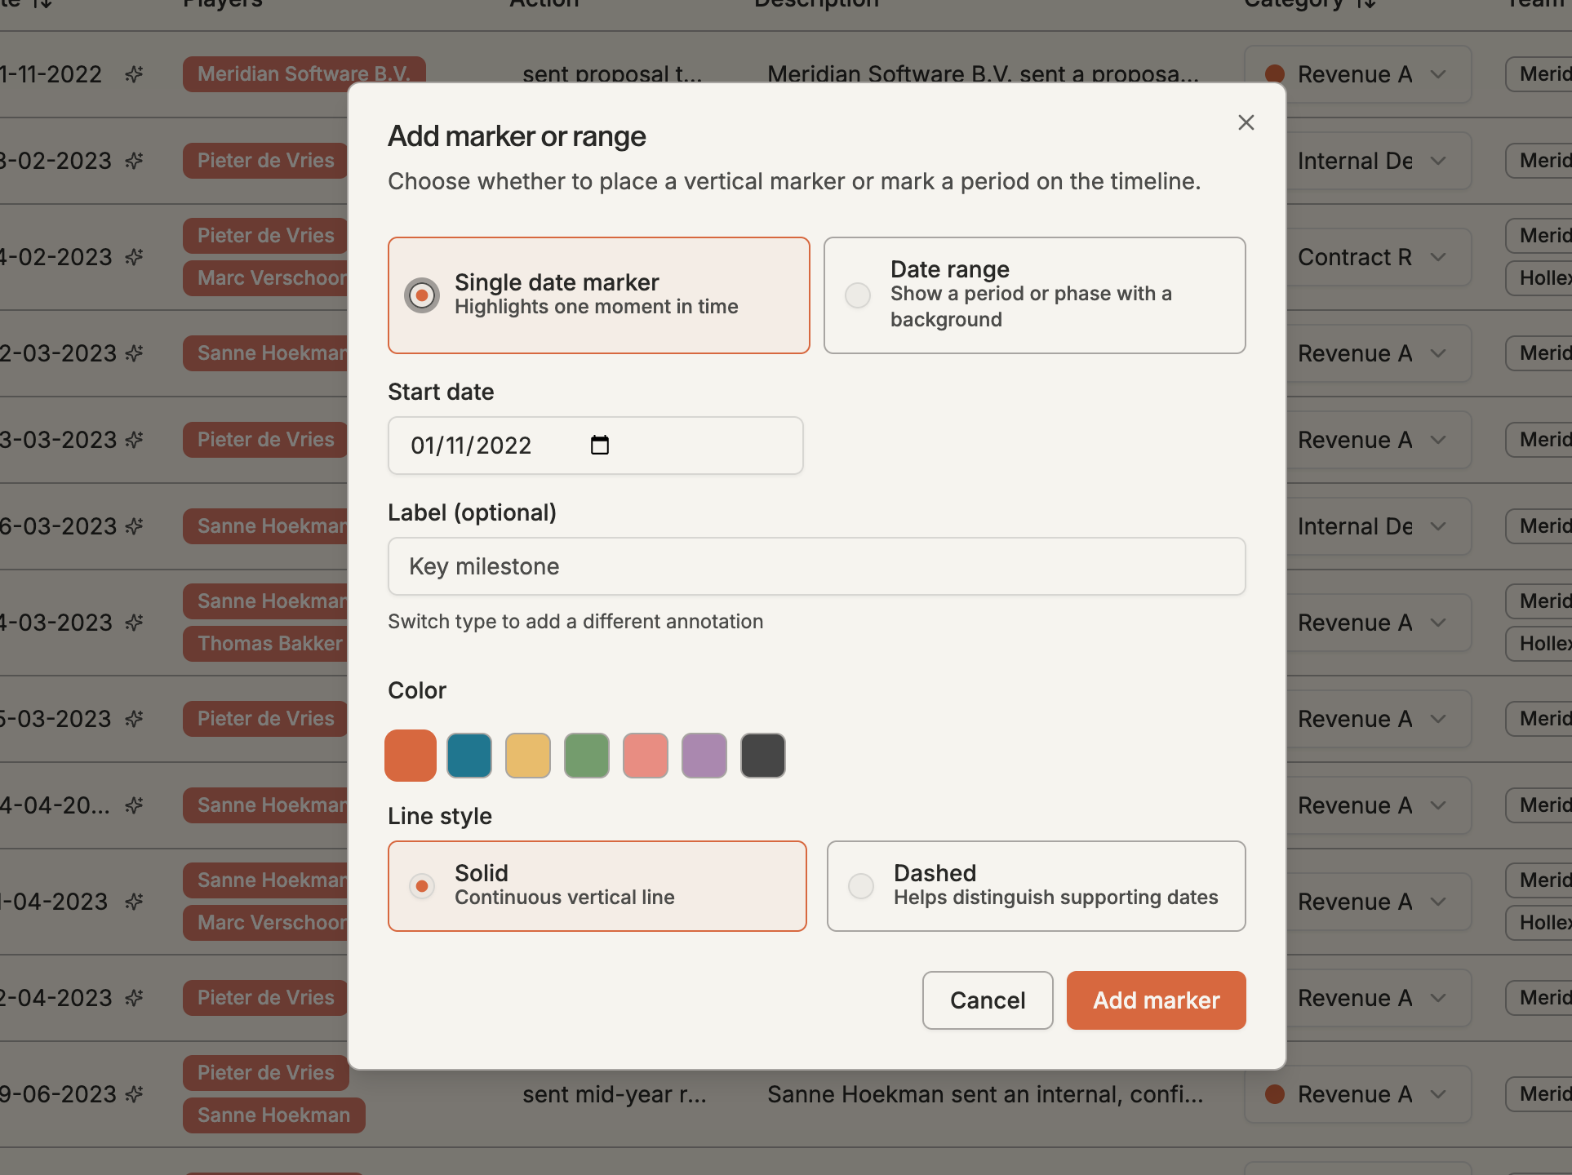Screen dimensions: 1572x1175
Task: Click Add marker button
Action: (x=1156, y=1000)
